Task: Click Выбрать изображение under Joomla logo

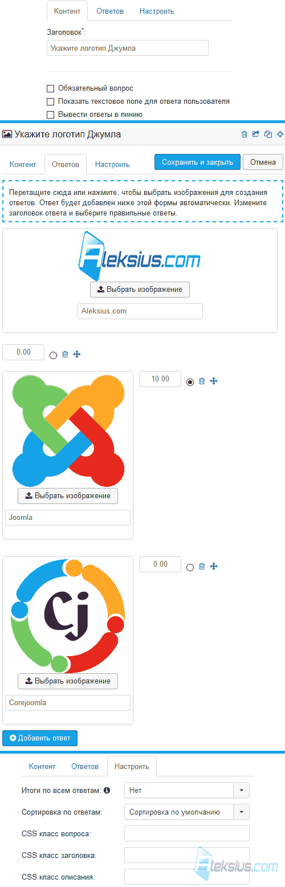Action: (x=68, y=496)
